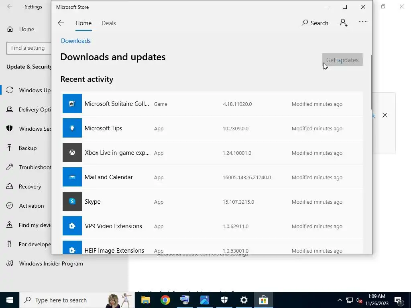This screenshot has height=308, width=411.
Task: Open the Photos app on taskbar
Action: [x=204, y=300]
